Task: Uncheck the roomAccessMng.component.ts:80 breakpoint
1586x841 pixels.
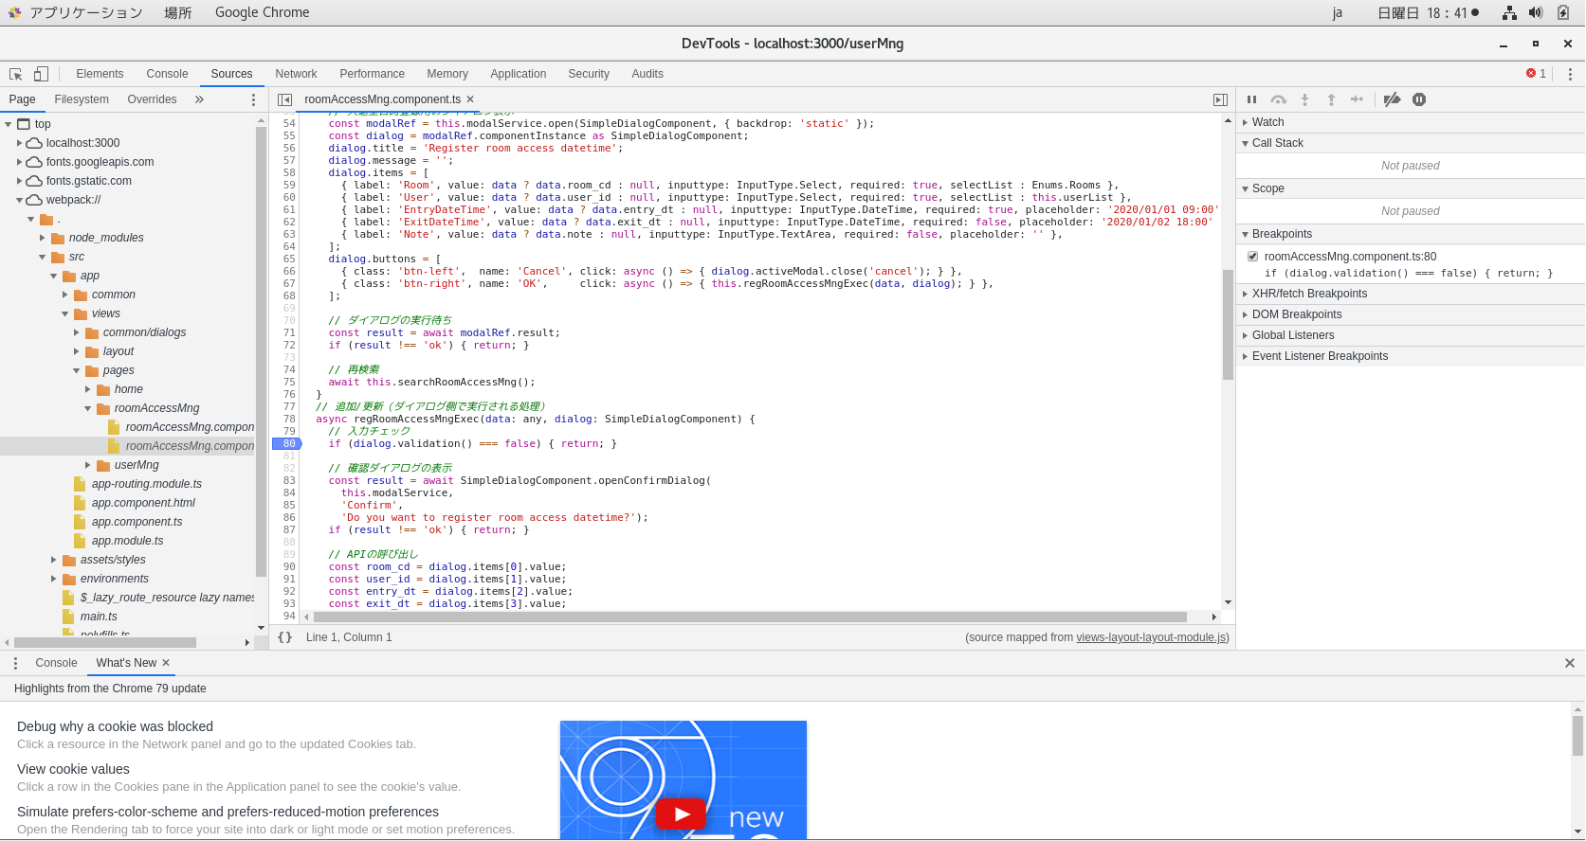Action: pos(1253,257)
